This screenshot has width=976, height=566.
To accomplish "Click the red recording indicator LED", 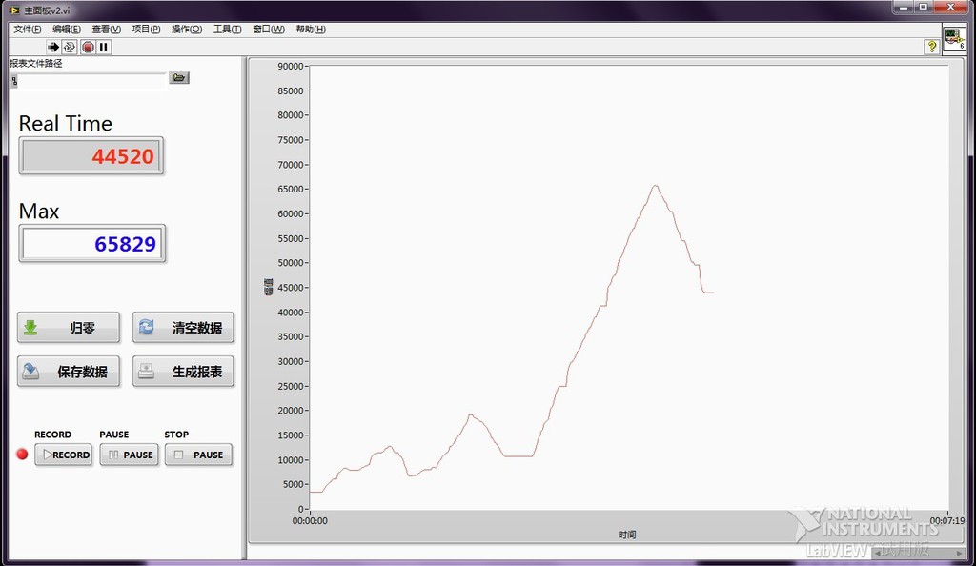I will point(22,454).
